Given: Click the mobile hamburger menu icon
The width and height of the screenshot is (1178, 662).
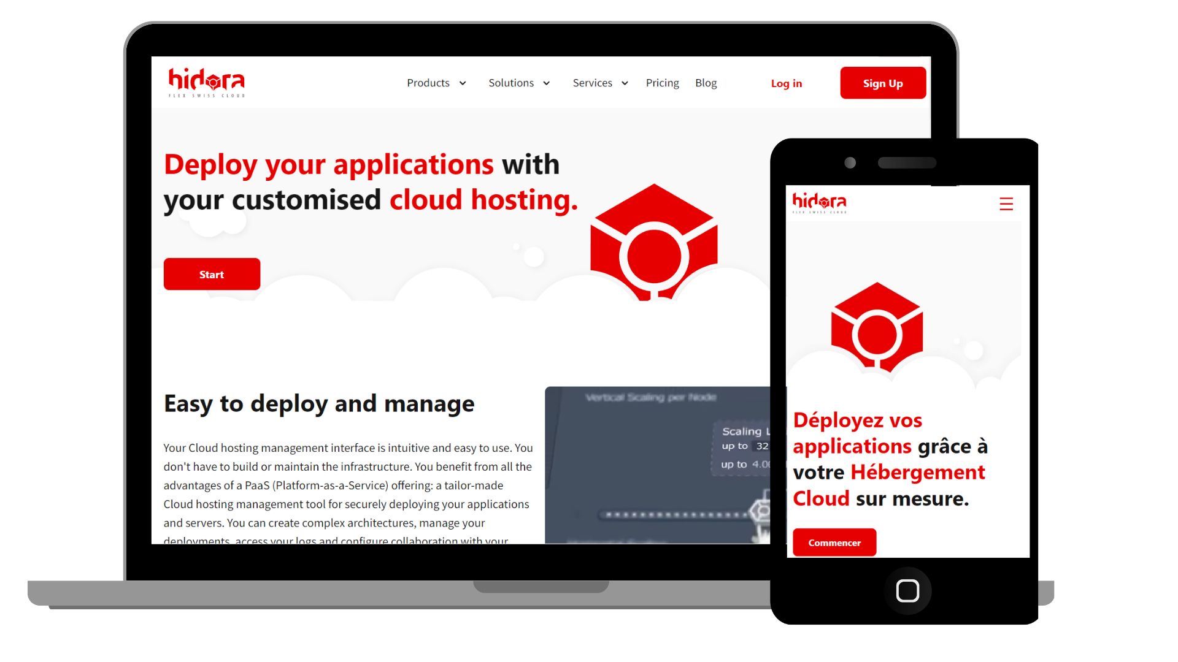Looking at the screenshot, I should [x=1006, y=204].
